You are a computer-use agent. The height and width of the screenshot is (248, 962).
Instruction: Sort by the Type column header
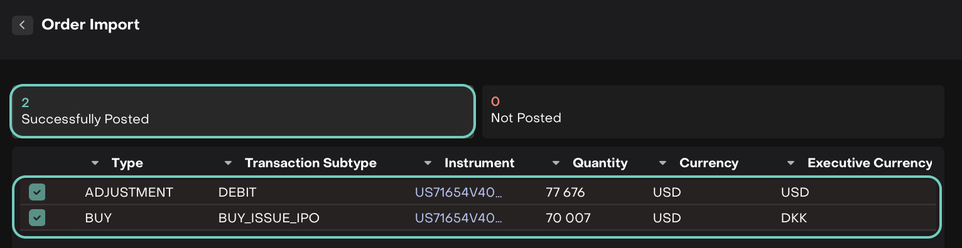tap(127, 163)
